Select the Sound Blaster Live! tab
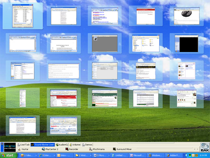The height and width of the screenshot is (158, 210). point(42,145)
